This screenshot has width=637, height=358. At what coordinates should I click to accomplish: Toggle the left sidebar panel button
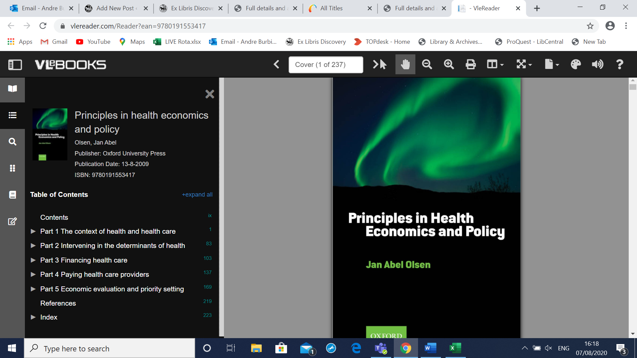click(x=15, y=65)
